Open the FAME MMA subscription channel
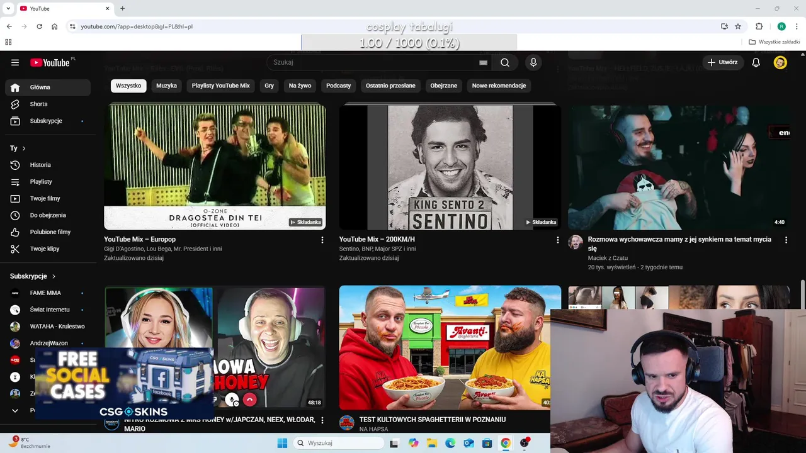 [48, 293]
